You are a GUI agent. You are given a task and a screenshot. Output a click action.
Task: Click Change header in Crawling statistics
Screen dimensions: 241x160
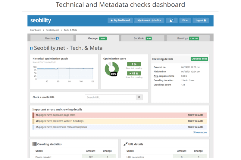pos(107,151)
